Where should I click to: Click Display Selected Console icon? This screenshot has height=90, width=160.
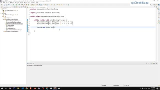point(149,63)
